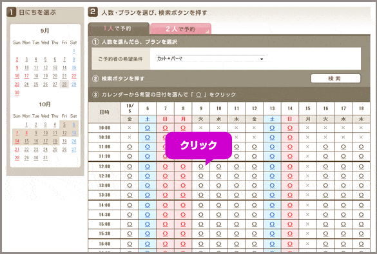Screen dimensions: 377x254
Task: Pick the 12:00 circle for Thursday 11
Action: (x=237, y=166)
